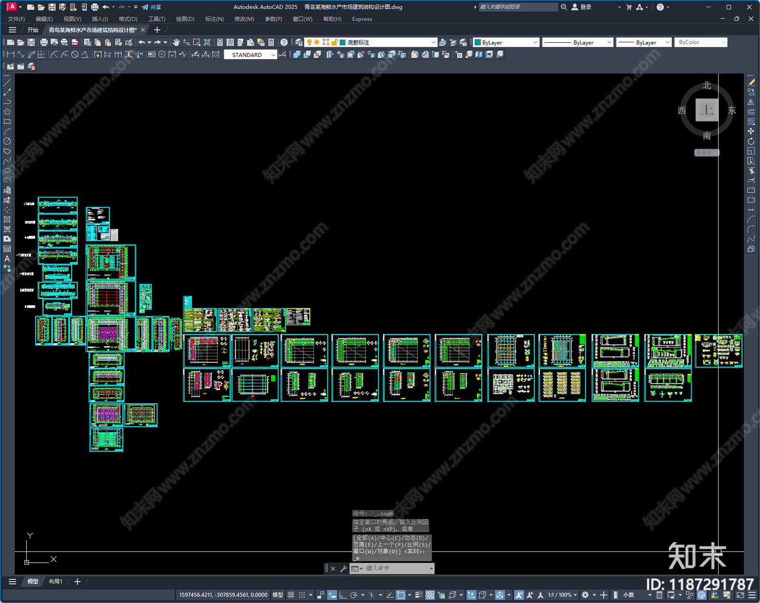
Task: Click the 开始 start tab
Action: click(x=33, y=30)
